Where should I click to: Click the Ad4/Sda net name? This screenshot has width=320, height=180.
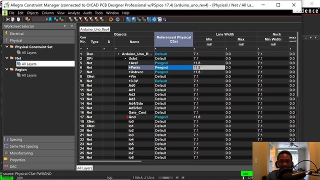(135, 103)
